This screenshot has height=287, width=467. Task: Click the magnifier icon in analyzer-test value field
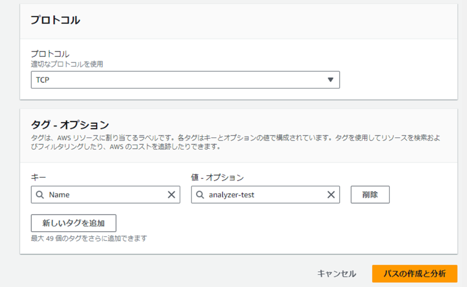(200, 195)
